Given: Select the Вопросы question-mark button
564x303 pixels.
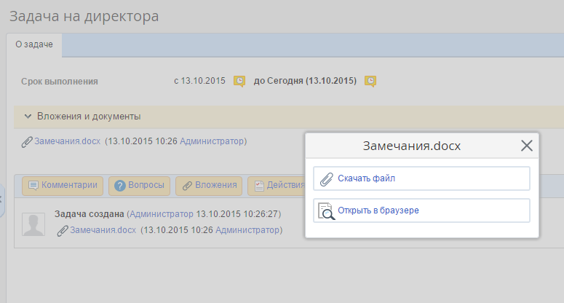Looking at the screenshot, I should [140, 186].
